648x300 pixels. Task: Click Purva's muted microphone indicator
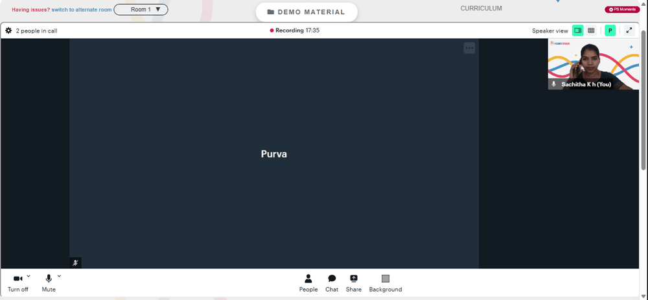pos(75,263)
